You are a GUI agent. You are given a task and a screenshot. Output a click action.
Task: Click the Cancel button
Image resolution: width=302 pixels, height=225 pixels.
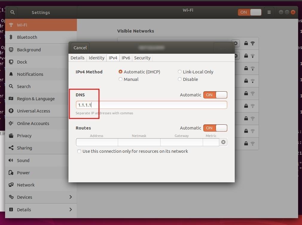pos(80,47)
